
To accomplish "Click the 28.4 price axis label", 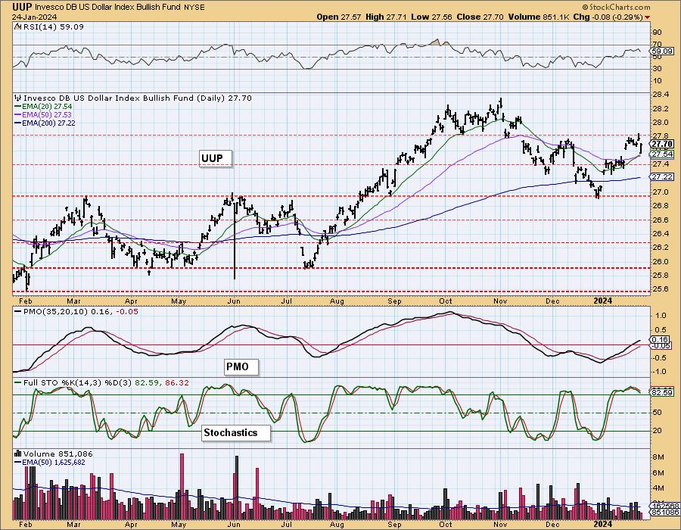I will pos(661,95).
